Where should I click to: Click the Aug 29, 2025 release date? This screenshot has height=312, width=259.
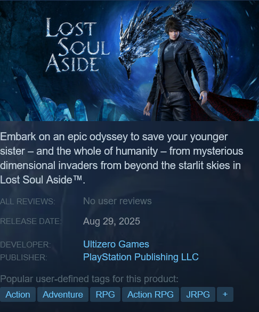tap(111, 221)
